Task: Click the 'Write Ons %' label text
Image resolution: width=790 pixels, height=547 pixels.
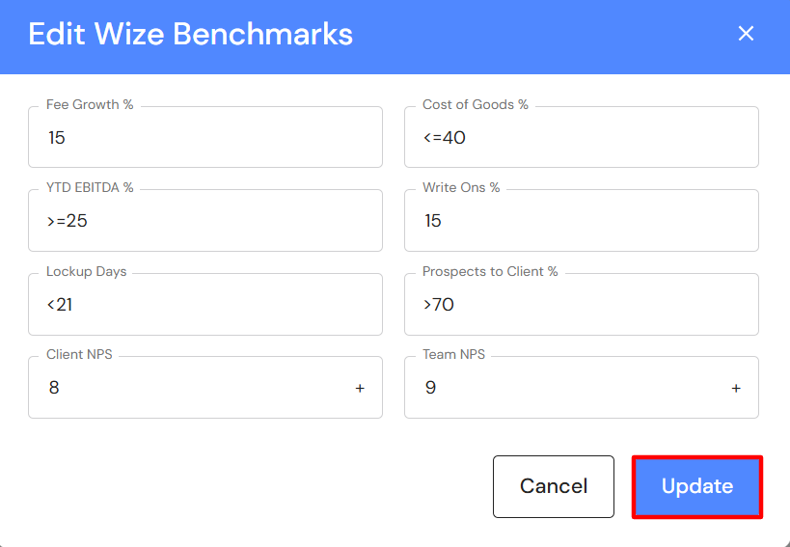Action: tap(461, 187)
